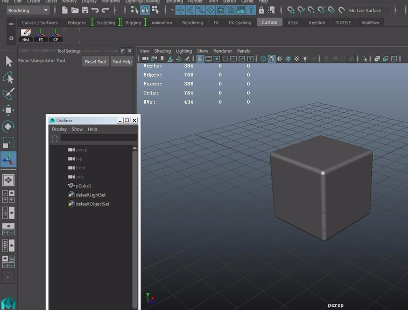Save the scene with floppy disk icon
408x310 pixels.
click(85, 10)
